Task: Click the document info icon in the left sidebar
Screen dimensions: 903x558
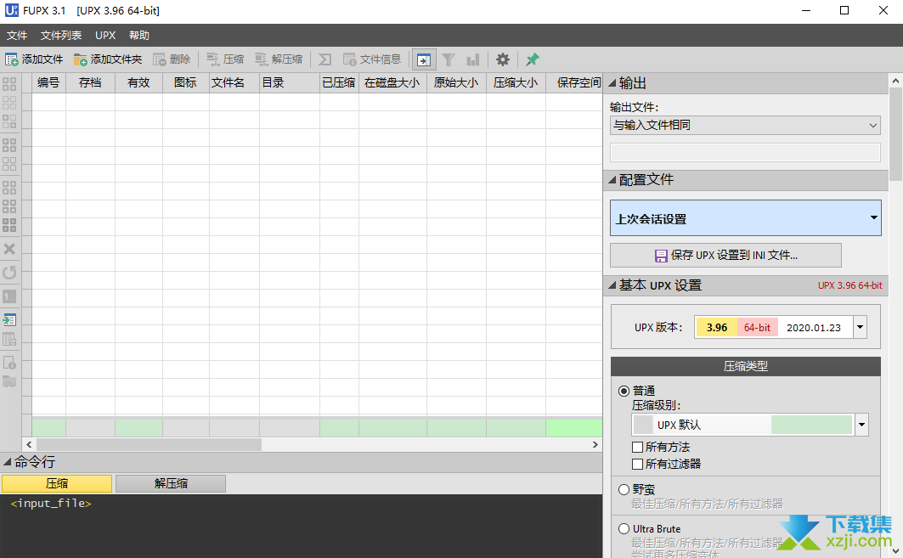Action: coord(9,363)
